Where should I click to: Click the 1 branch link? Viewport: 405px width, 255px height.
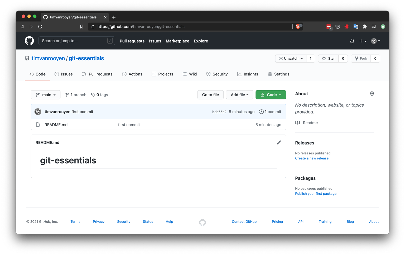coord(76,95)
